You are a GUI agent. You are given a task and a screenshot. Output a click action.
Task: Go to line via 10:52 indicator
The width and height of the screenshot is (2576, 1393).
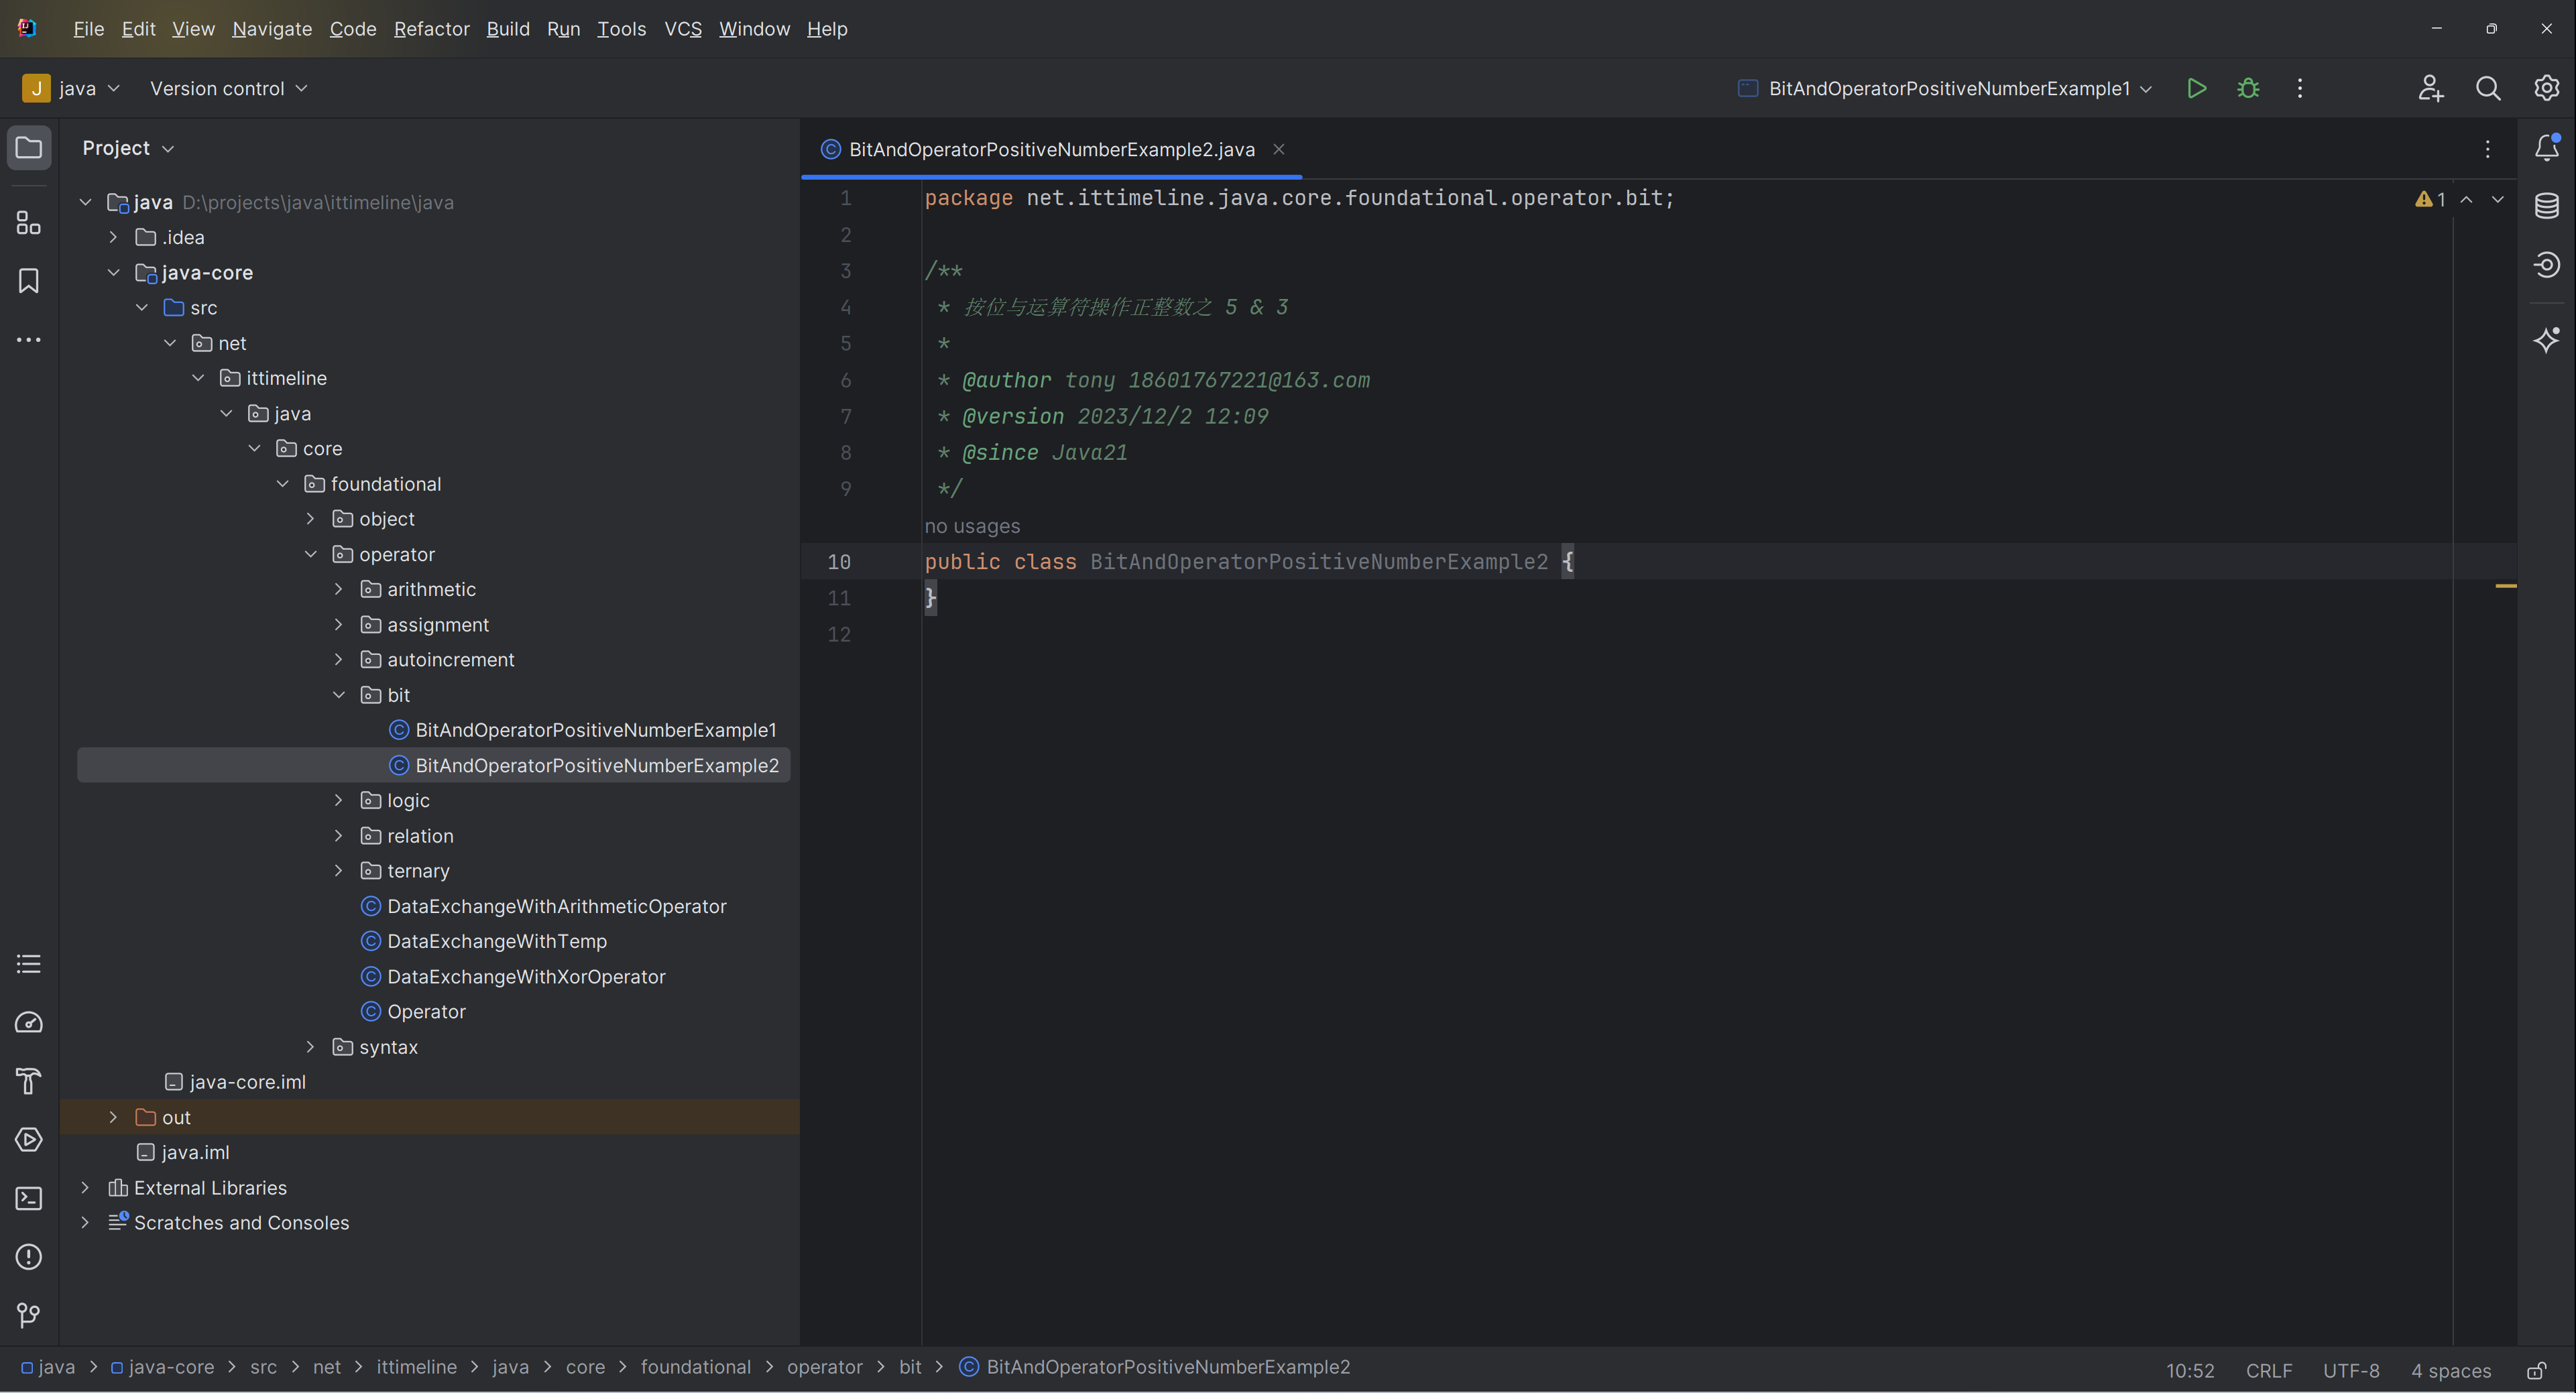2190,1371
